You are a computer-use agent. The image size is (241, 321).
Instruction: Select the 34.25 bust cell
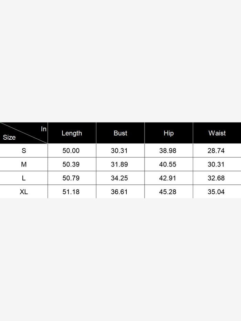[x=119, y=178]
